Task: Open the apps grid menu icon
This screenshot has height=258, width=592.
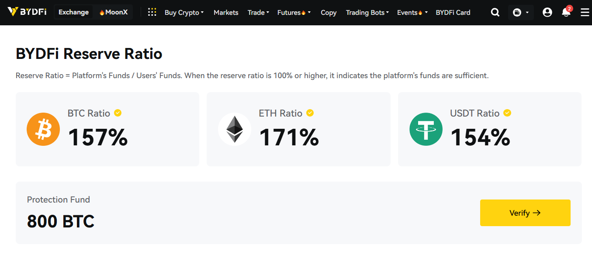Action: [152, 12]
